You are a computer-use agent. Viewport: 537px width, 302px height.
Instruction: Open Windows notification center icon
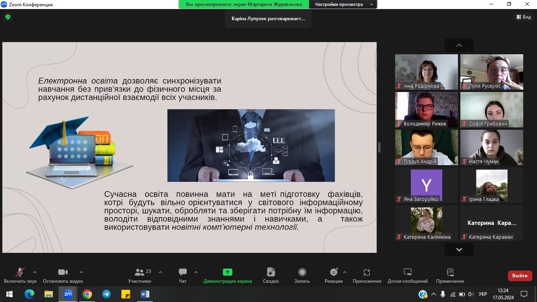point(524,294)
